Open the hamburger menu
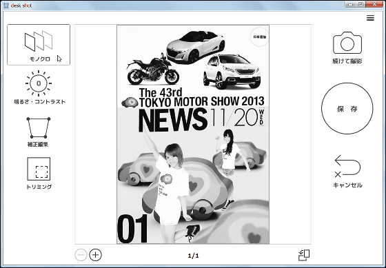 pyautogui.click(x=370, y=18)
